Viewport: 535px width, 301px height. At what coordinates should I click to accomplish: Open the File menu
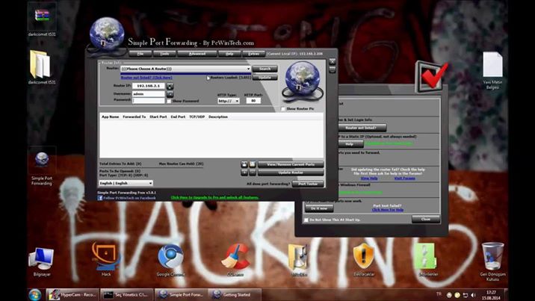tap(140, 54)
